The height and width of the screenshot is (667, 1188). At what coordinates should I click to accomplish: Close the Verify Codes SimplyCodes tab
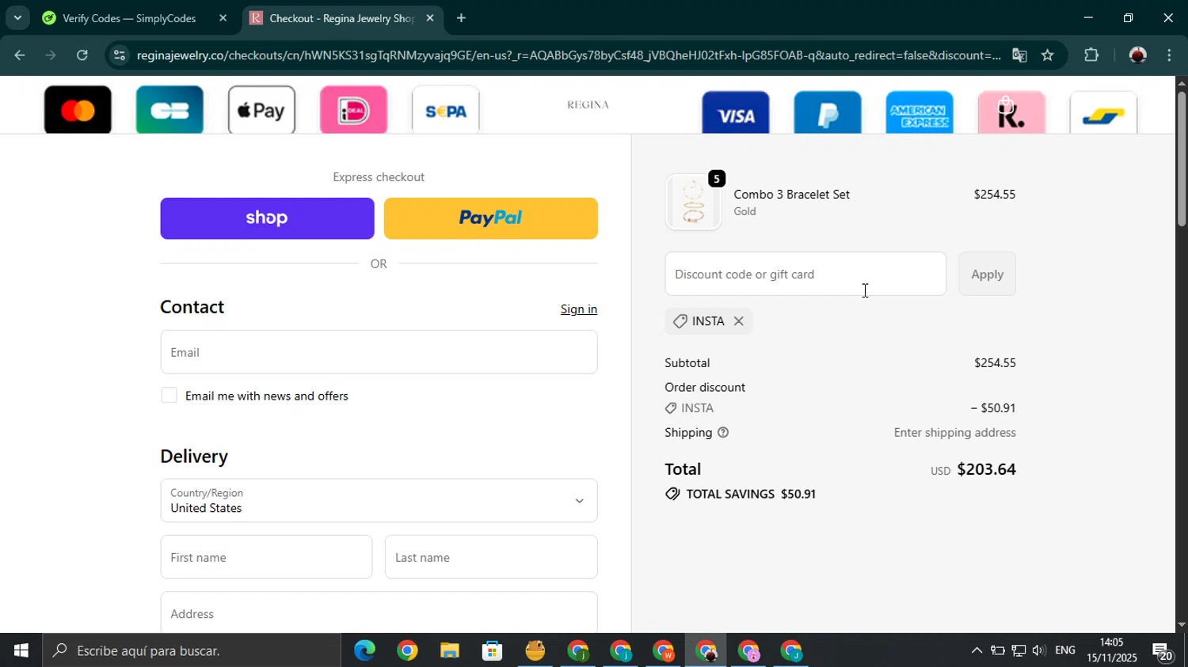tap(223, 18)
